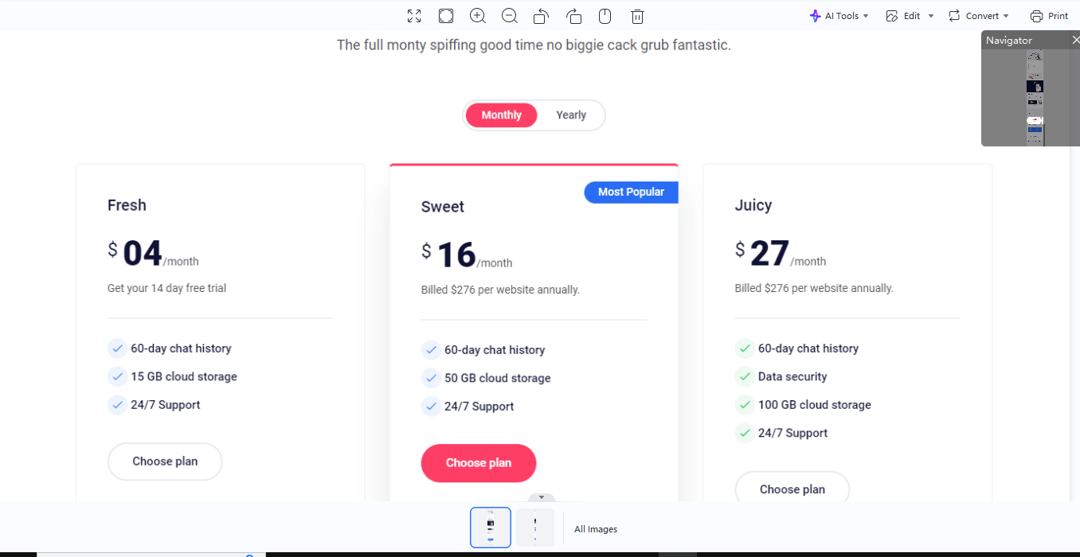
Task: Select the second image thumbnail
Action: [534, 527]
